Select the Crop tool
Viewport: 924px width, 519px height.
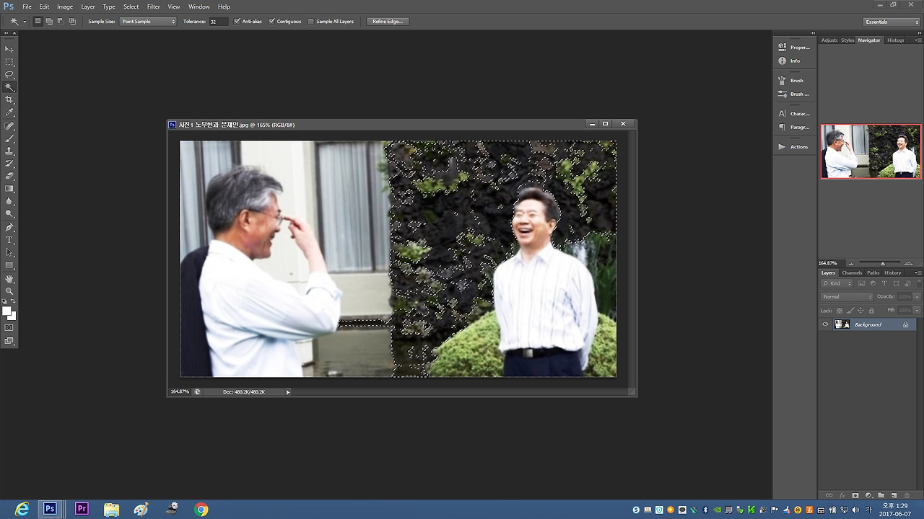(x=9, y=99)
